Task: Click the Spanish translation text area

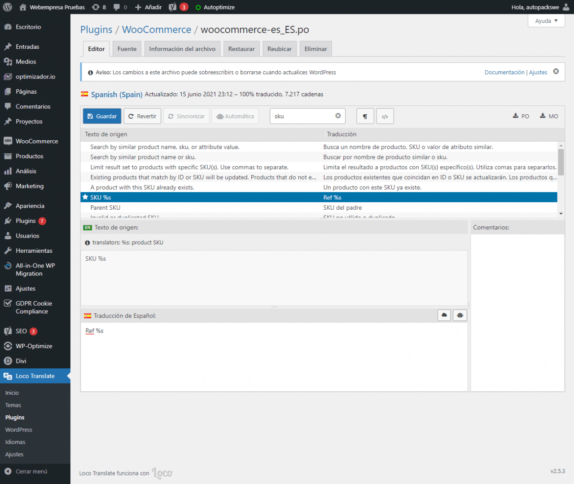Action: click(274, 357)
